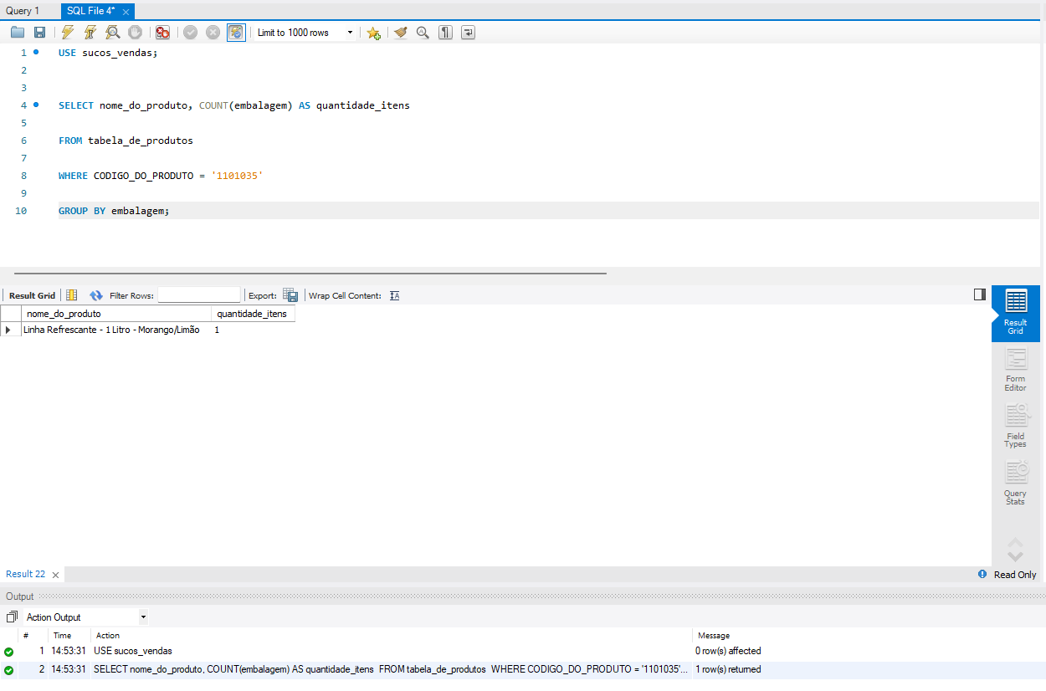Toggle word wrap icon in editor toolbar
Viewport: 1046px width, 691px height.
point(468,33)
